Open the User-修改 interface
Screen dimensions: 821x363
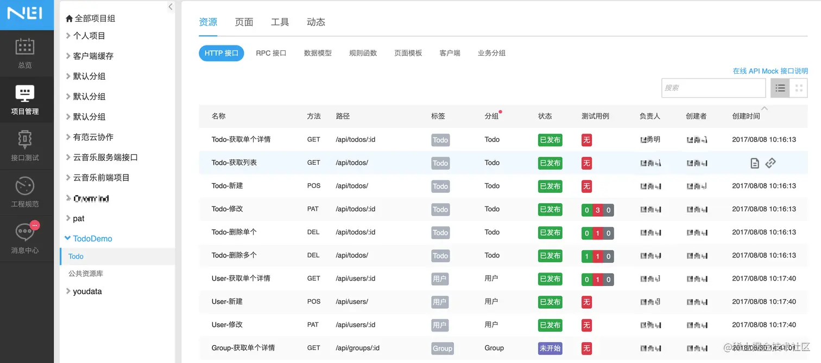(x=227, y=325)
